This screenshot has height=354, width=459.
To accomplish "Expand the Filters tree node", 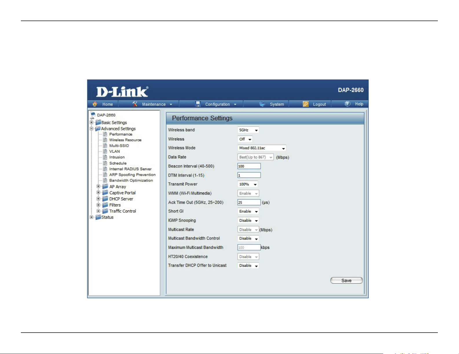I will coord(98,205).
